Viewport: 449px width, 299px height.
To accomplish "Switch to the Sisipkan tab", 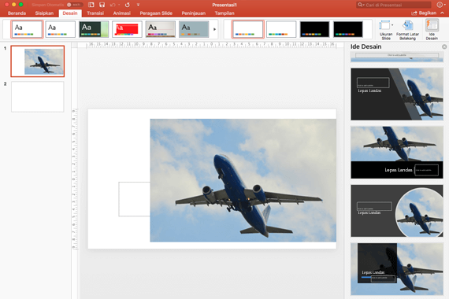I will [44, 13].
